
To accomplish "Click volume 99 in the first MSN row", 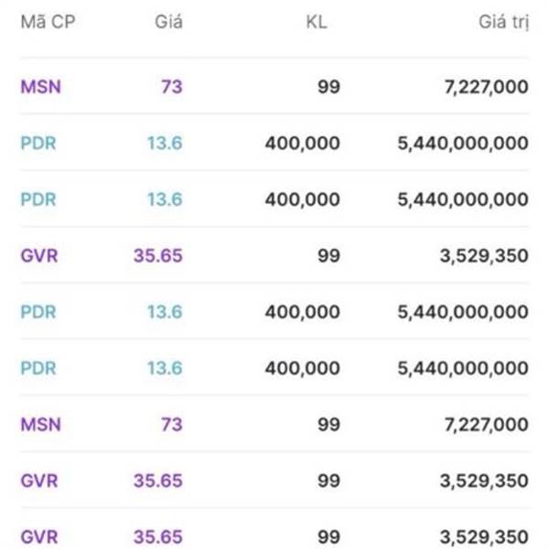I will pyautogui.click(x=328, y=87).
